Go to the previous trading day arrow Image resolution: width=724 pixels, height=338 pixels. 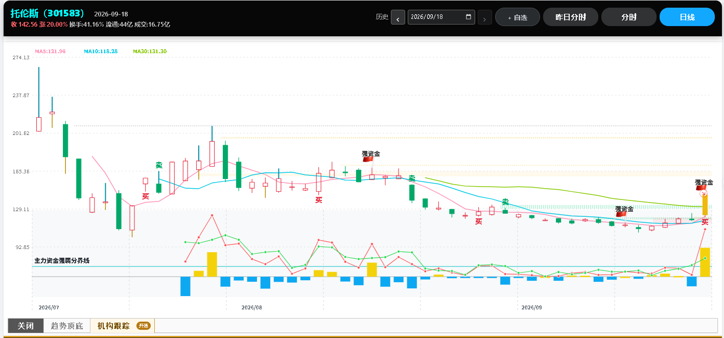(x=398, y=17)
